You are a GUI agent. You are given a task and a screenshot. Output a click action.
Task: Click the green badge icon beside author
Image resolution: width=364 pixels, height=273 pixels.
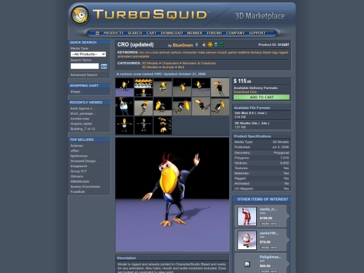[x=222, y=44]
